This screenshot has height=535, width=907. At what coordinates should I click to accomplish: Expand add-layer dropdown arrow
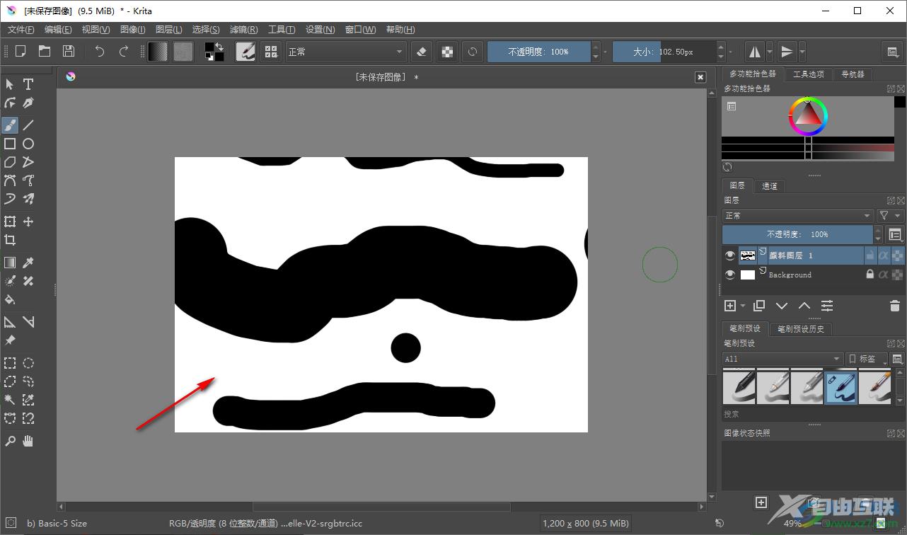(x=743, y=306)
